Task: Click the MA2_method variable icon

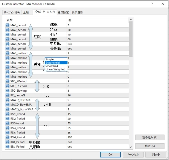Action: (x=7, y=58)
